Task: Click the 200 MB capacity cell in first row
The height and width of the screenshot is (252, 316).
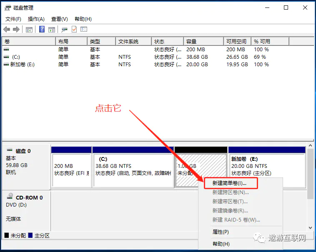Action: (196, 49)
